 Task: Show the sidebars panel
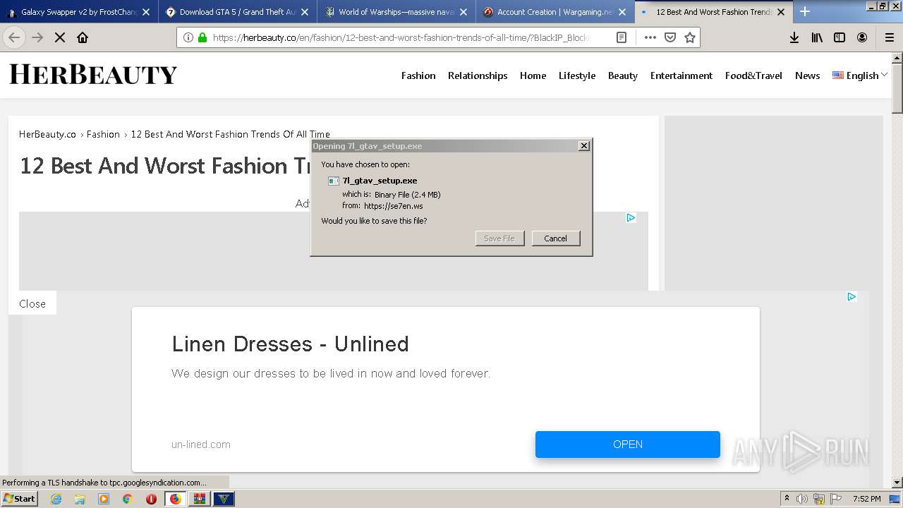(840, 37)
